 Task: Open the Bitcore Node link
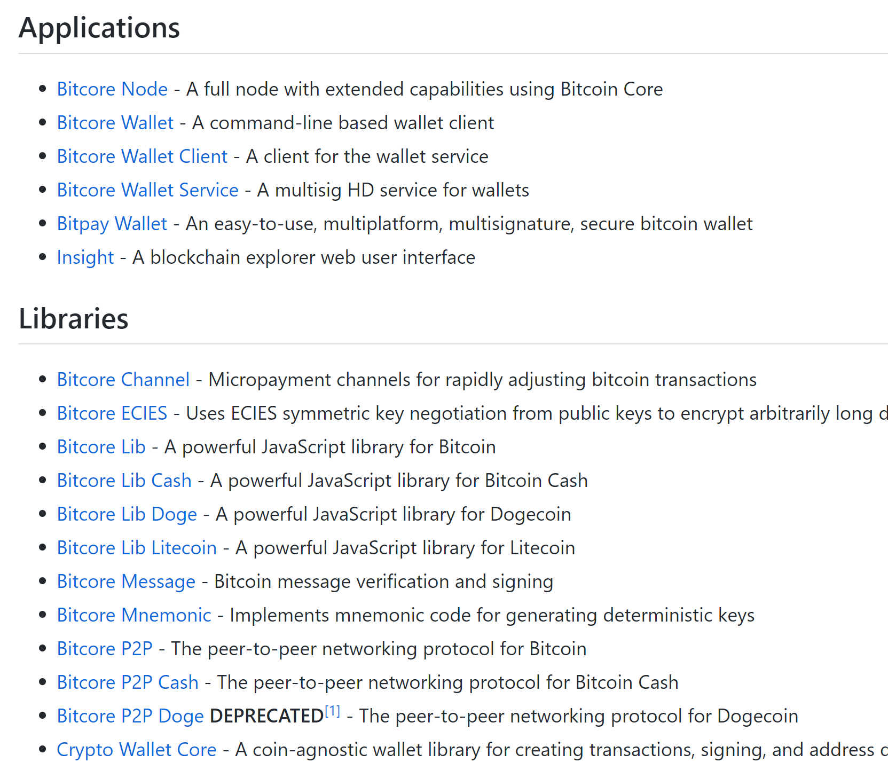(x=112, y=89)
